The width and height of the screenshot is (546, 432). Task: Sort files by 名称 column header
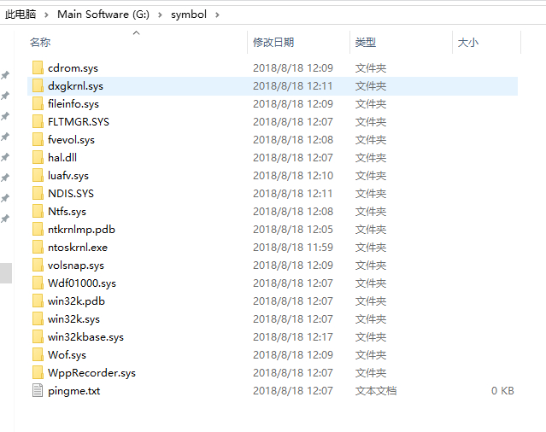click(40, 42)
